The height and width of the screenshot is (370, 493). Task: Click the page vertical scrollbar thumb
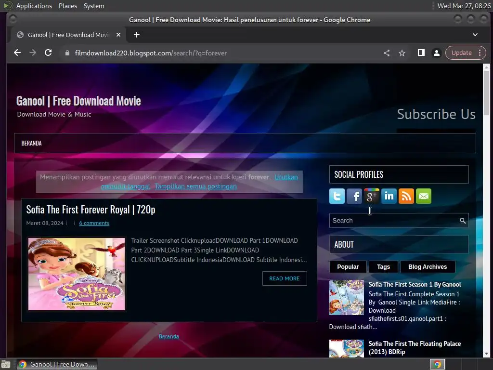point(486,93)
